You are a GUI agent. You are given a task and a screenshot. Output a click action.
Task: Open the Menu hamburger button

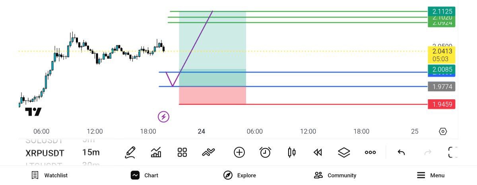[431, 175]
